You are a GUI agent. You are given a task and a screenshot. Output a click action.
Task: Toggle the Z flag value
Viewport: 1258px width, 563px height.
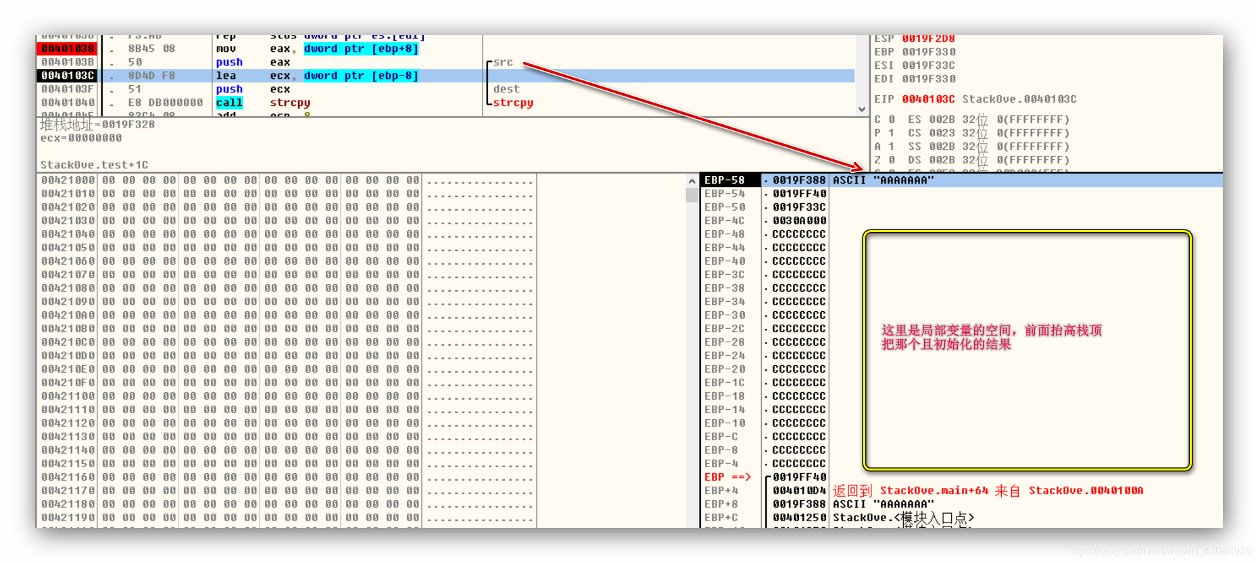(x=892, y=160)
